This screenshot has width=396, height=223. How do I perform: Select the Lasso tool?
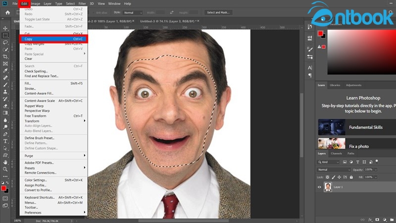tap(5, 43)
